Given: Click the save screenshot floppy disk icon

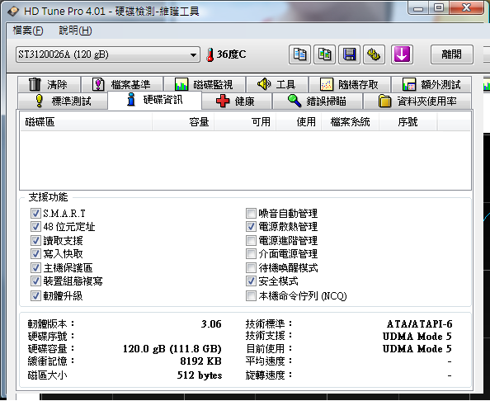Looking at the screenshot, I should tap(349, 54).
